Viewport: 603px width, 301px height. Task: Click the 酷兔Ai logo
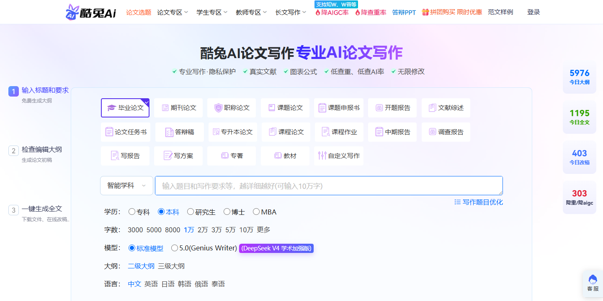coord(91,12)
